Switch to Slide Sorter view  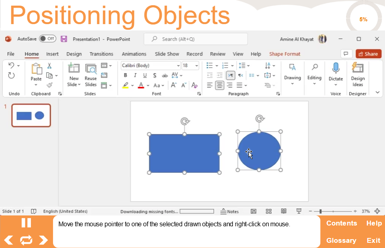click(x=269, y=211)
